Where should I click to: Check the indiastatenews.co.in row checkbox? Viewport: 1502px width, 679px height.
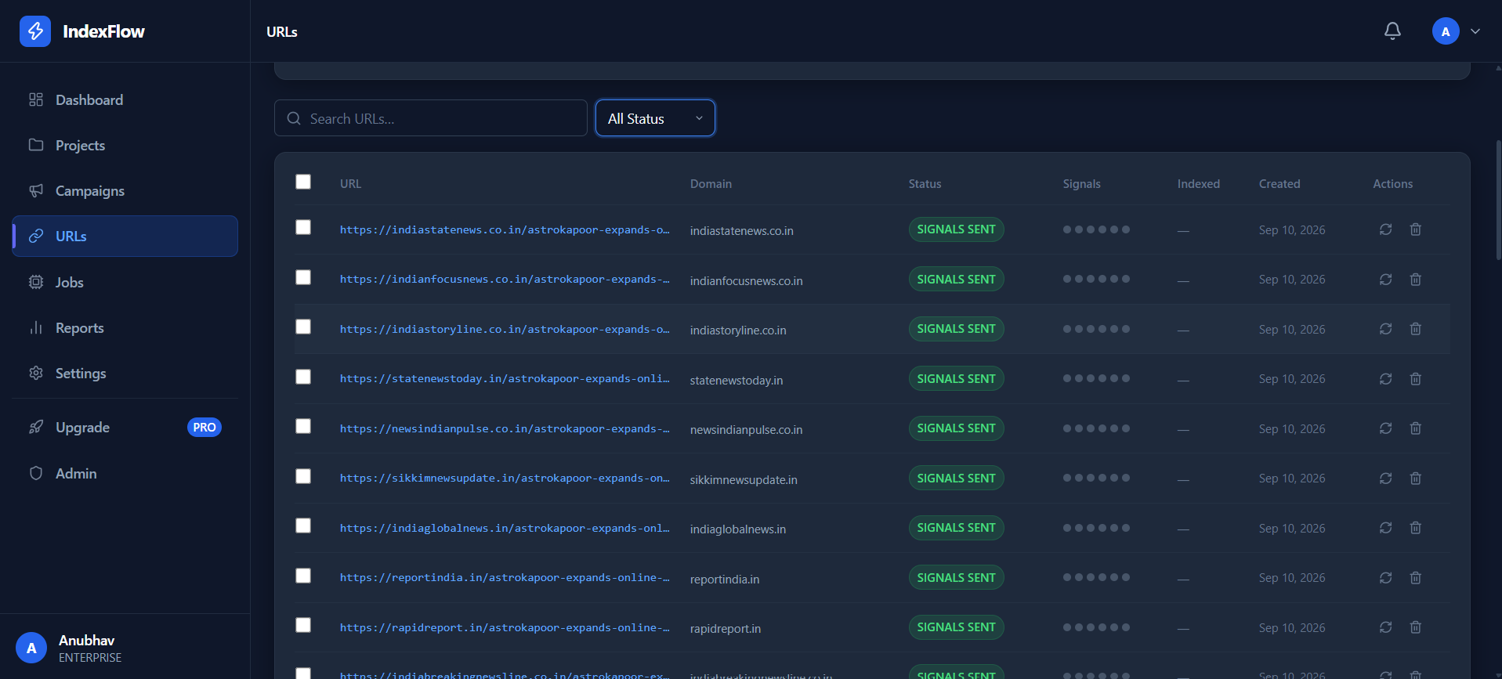pos(303,227)
